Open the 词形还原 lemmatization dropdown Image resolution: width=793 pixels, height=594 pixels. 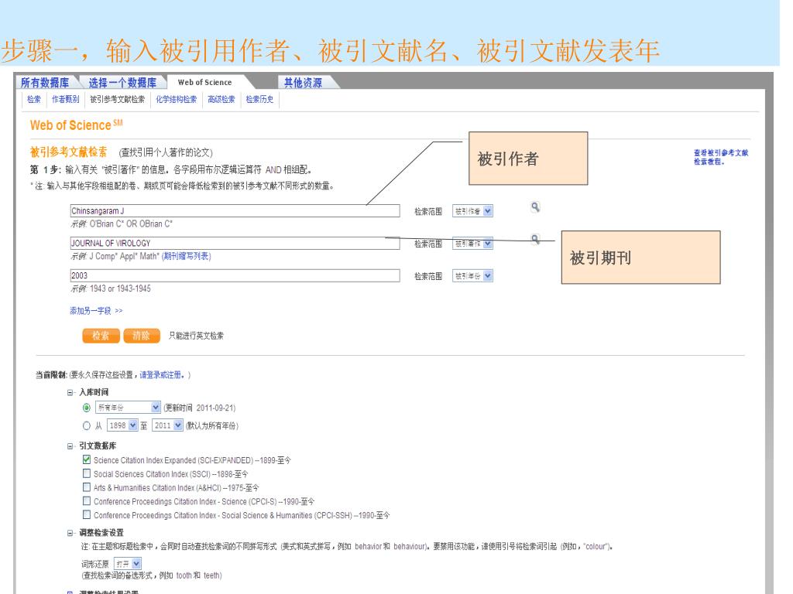point(128,563)
